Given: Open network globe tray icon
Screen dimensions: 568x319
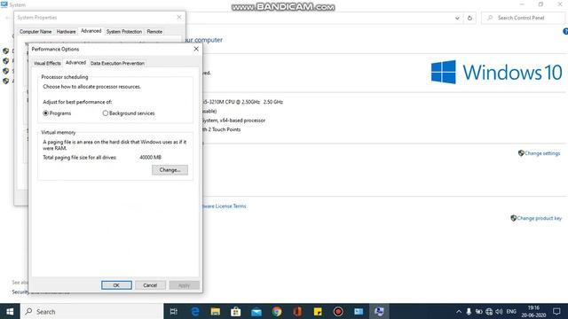Looking at the screenshot, I should 489,311.
